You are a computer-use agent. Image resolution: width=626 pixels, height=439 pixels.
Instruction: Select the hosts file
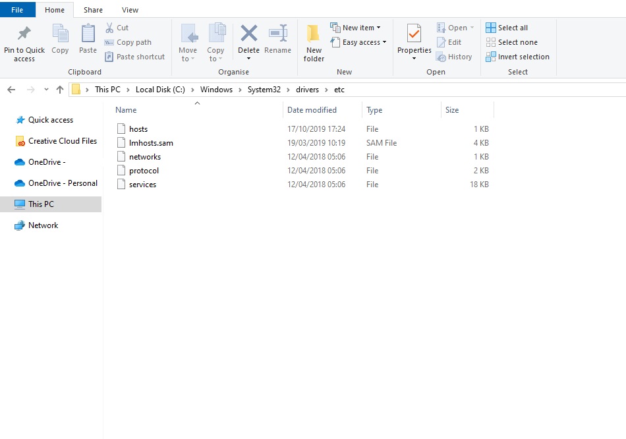(138, 129)
